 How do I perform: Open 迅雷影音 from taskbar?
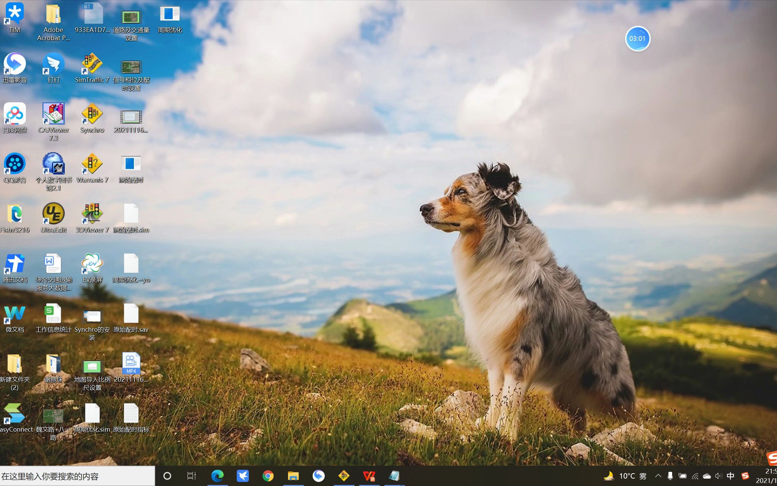pyautogui.click(x=319, y=476)
